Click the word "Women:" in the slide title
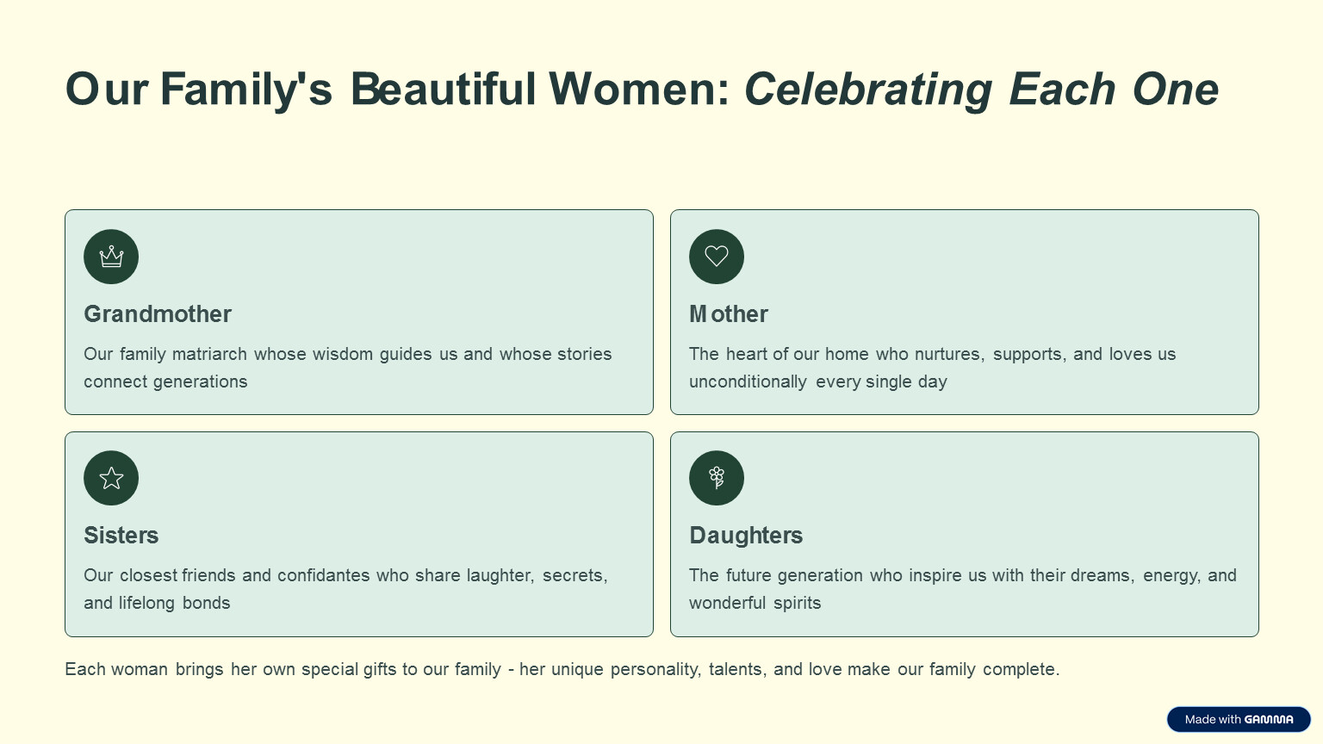Viewport: 1323px width, 744px height. [x=639, y=90]
